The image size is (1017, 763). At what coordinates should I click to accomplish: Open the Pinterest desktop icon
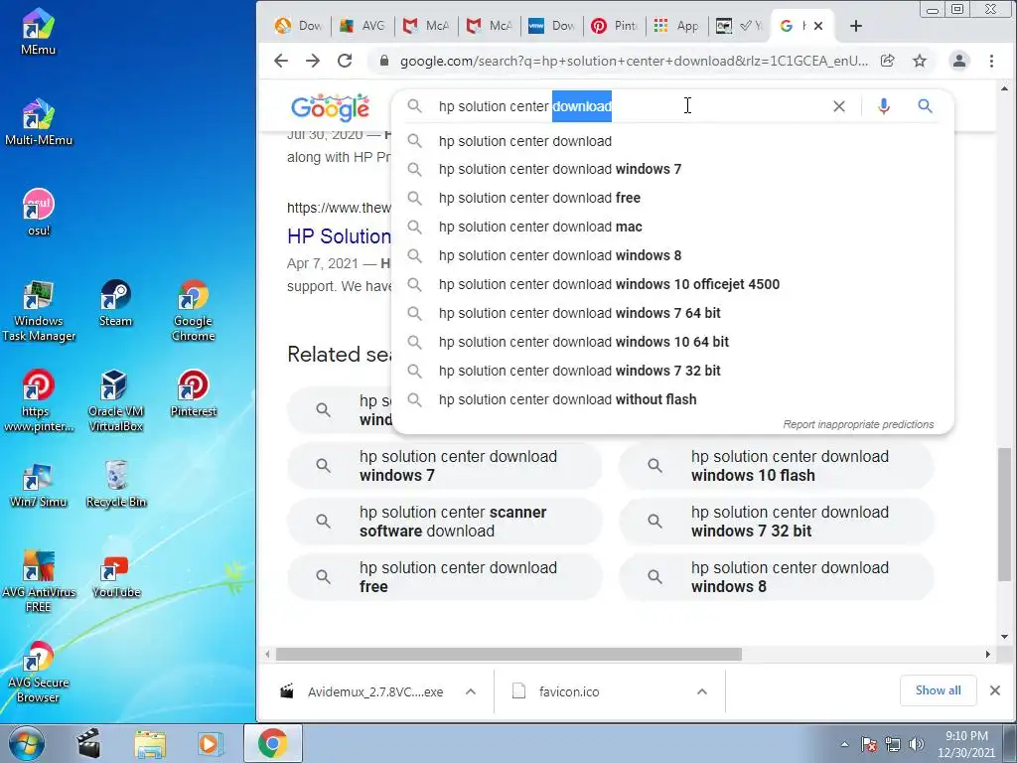194,393
